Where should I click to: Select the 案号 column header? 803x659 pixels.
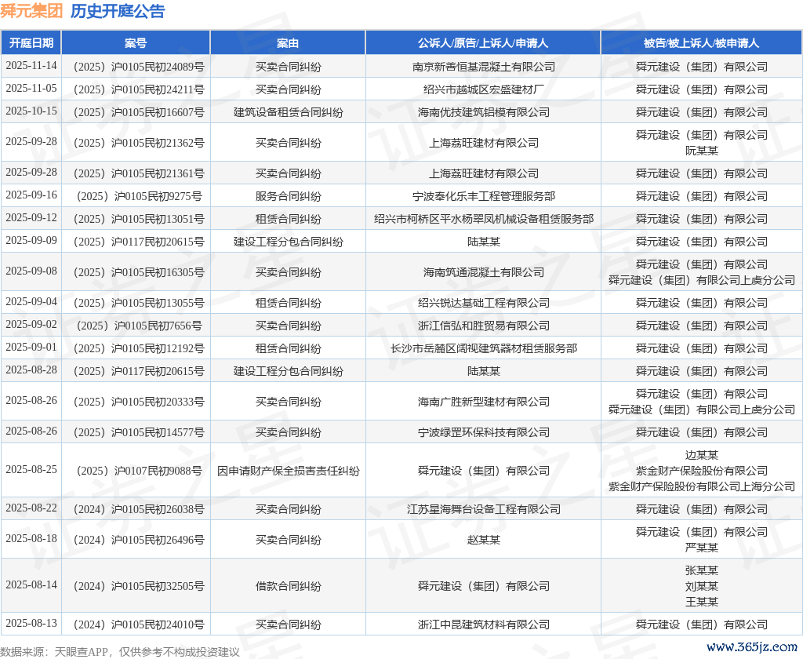pyautogui.click(x=135, y=43)
